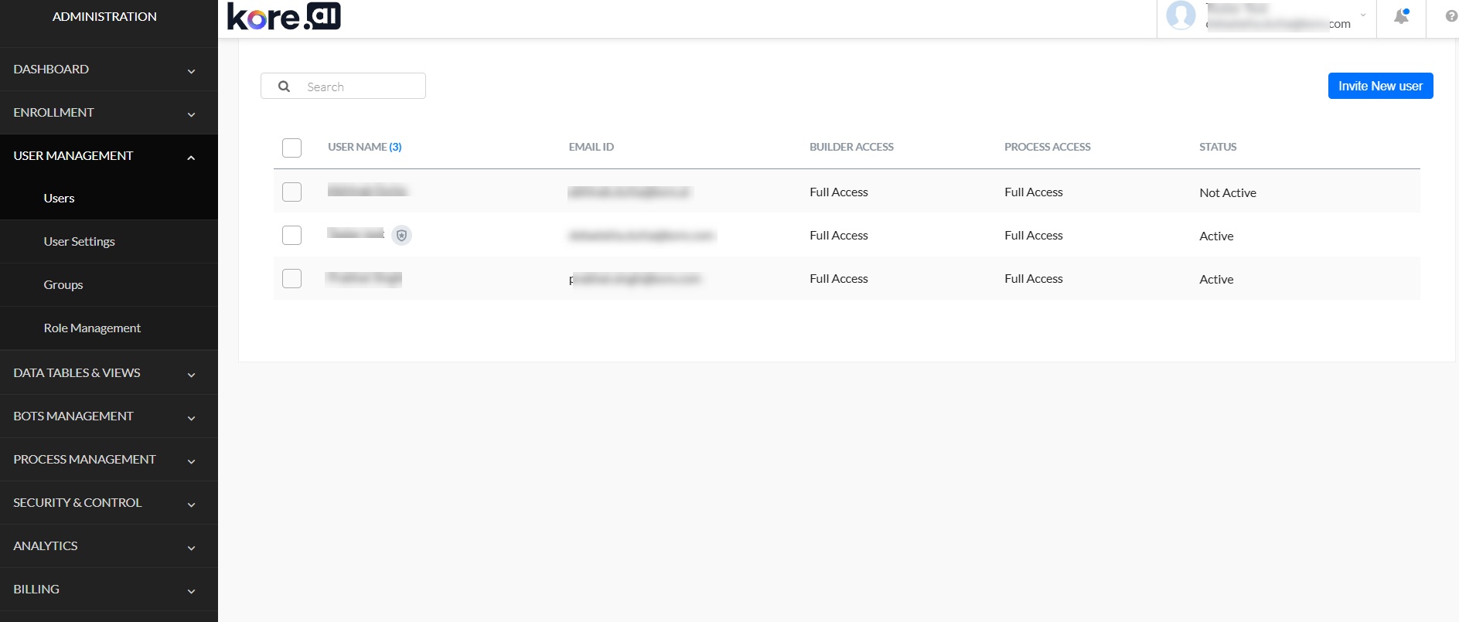1459x622 pixels.
Task: Click into the Search input field
Action: 360,87
